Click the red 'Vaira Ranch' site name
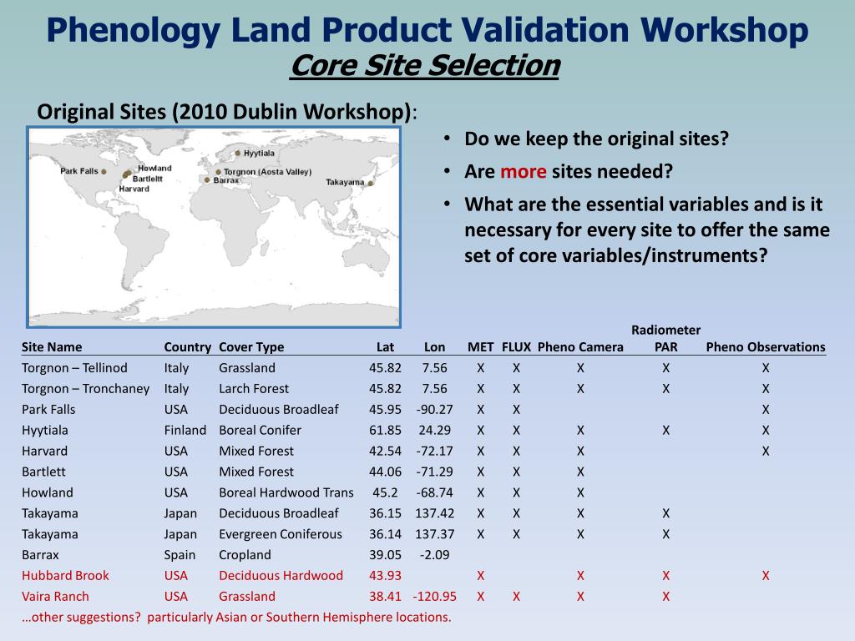 55,596
